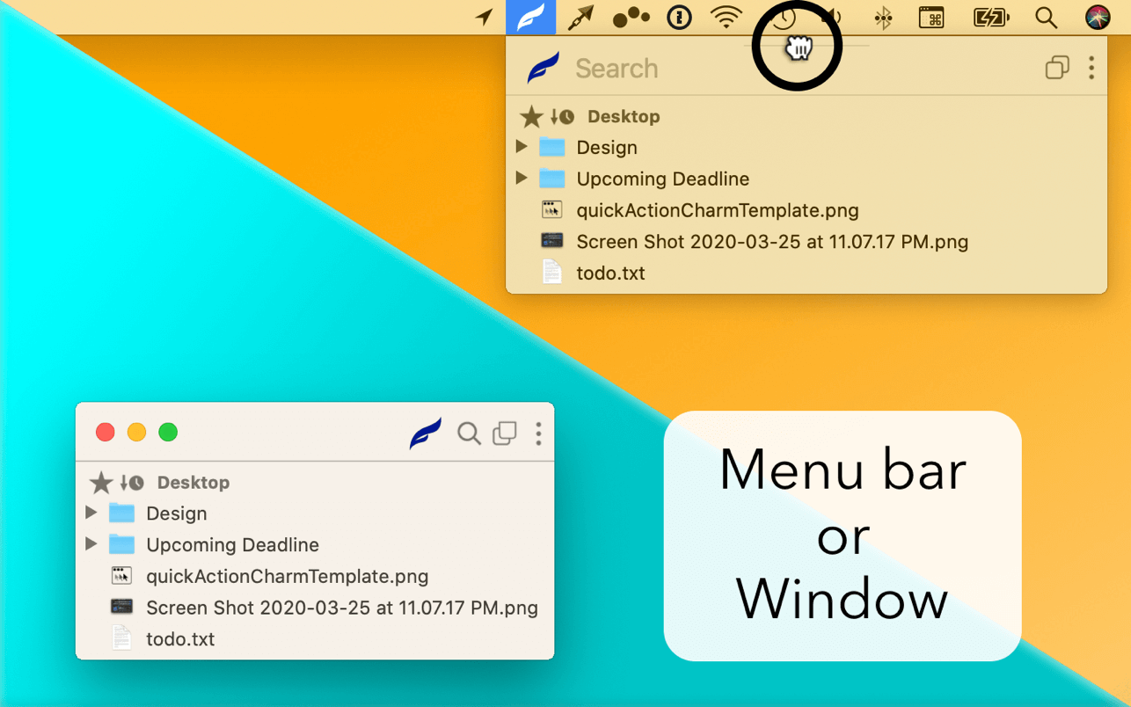Open Spotlight search in the menu bar
The width and height of the screenshot is (1131, 707).
[1046, 18]
